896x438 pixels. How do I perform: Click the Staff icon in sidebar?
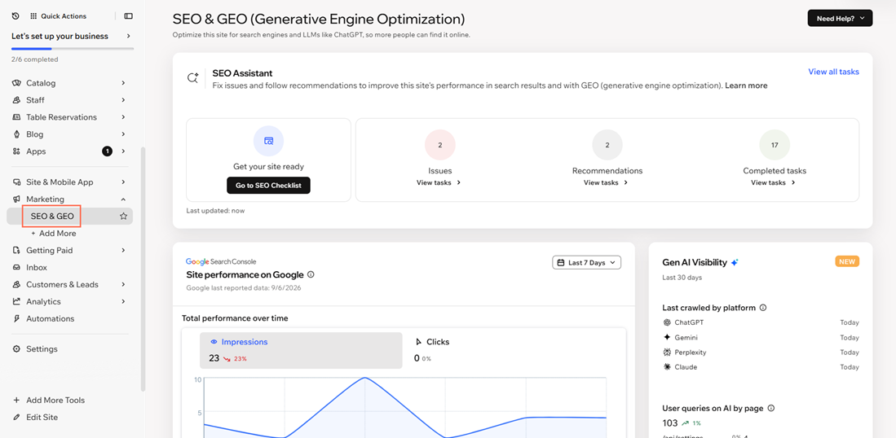click(x=16, y=100)
